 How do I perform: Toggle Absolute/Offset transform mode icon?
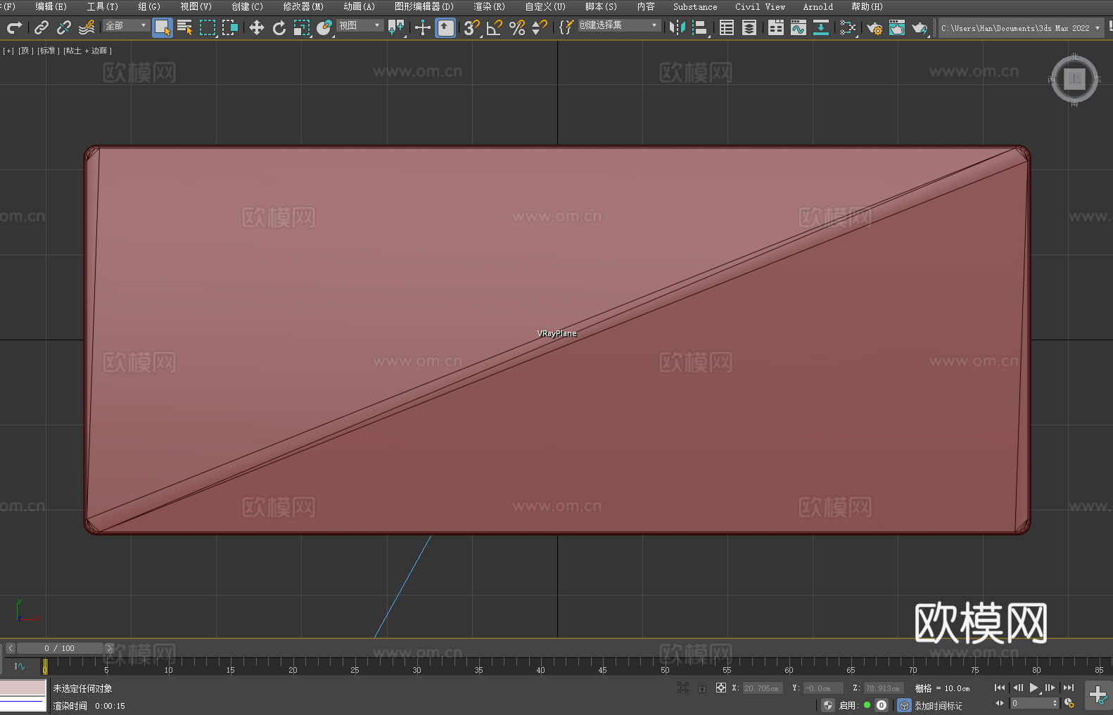721,688
